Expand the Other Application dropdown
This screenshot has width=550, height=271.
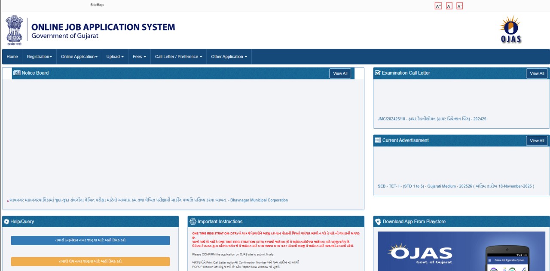pyautogui.click(x=229, y=57)
